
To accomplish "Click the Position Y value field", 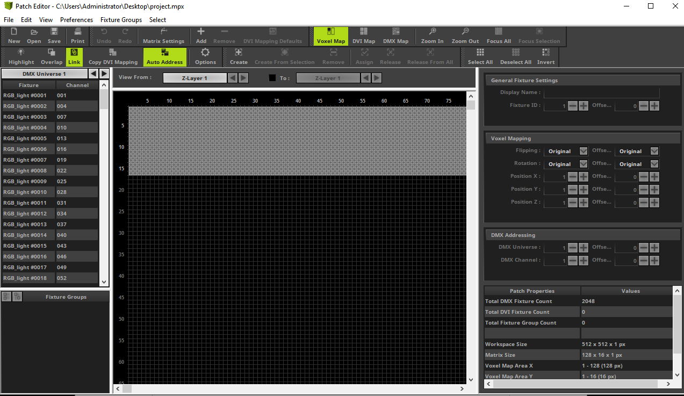I will point(556,190).
